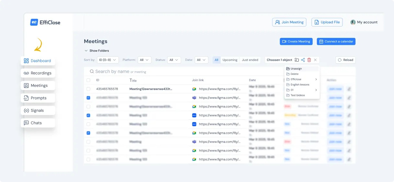Click Teams icon in first checked row
Image resolution: width=394 pixels, height=182 pixels.
click(x=194, y=97)
